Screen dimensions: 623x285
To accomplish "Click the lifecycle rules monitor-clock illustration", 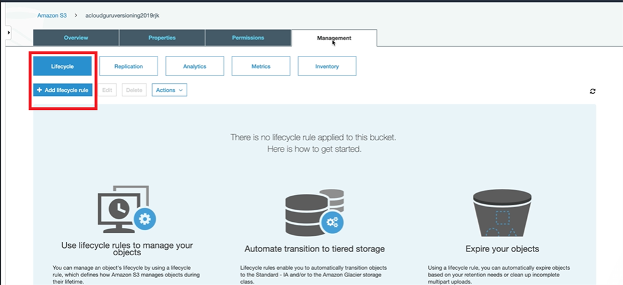I will pos(127,209).
